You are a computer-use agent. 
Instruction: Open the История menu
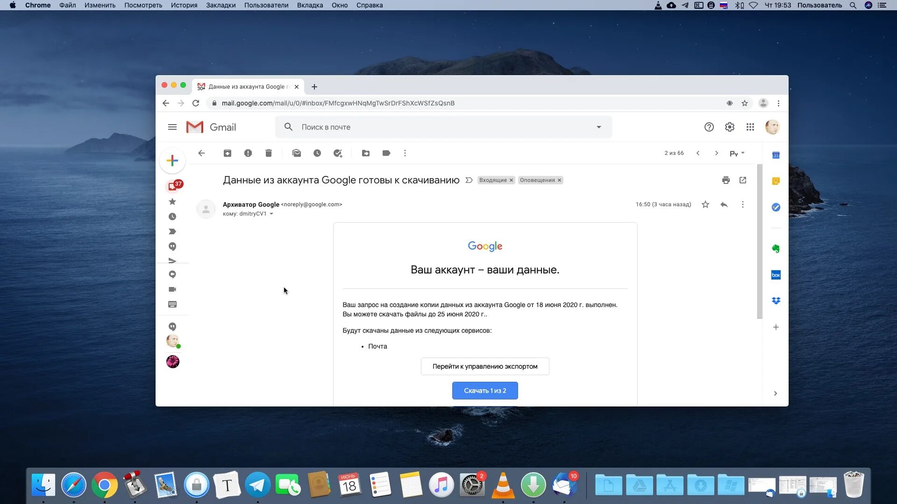coord(184,5)
